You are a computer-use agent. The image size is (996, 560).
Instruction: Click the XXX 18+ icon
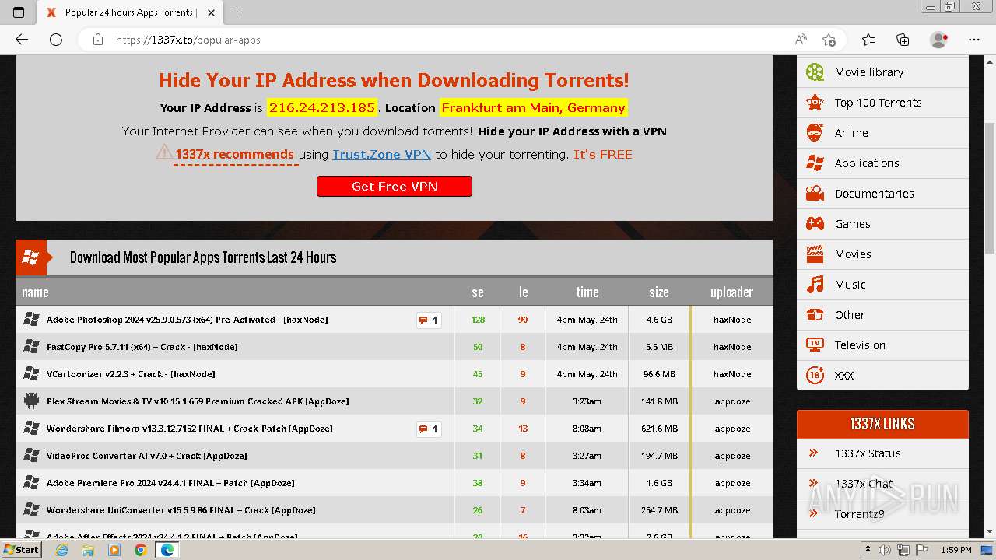click(x=815, y=376)
